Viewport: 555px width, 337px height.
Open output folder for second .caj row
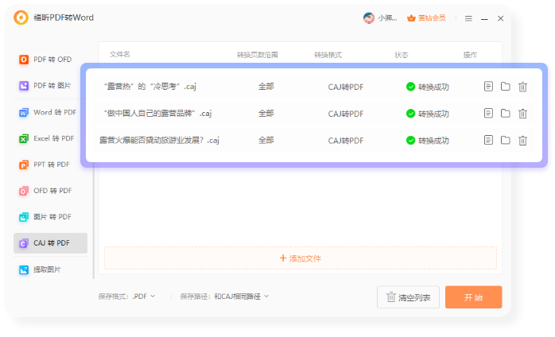tap(505, 114)
